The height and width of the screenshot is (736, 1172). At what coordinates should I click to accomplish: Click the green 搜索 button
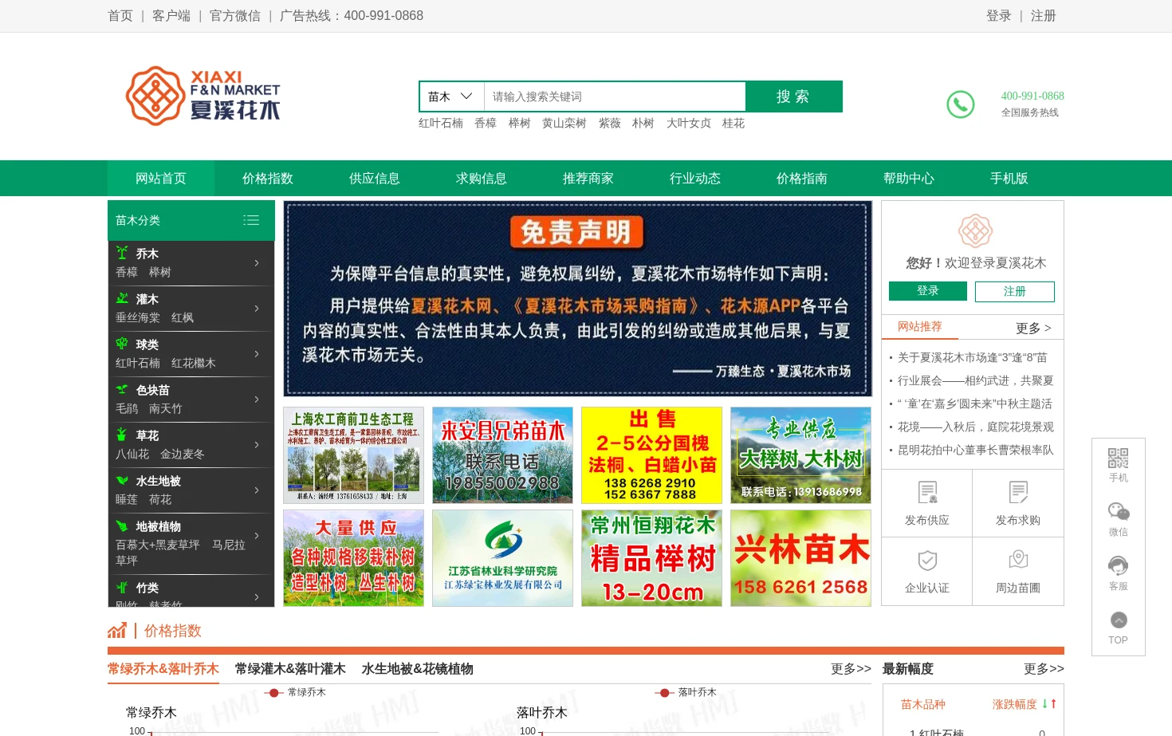pos(793,96)
